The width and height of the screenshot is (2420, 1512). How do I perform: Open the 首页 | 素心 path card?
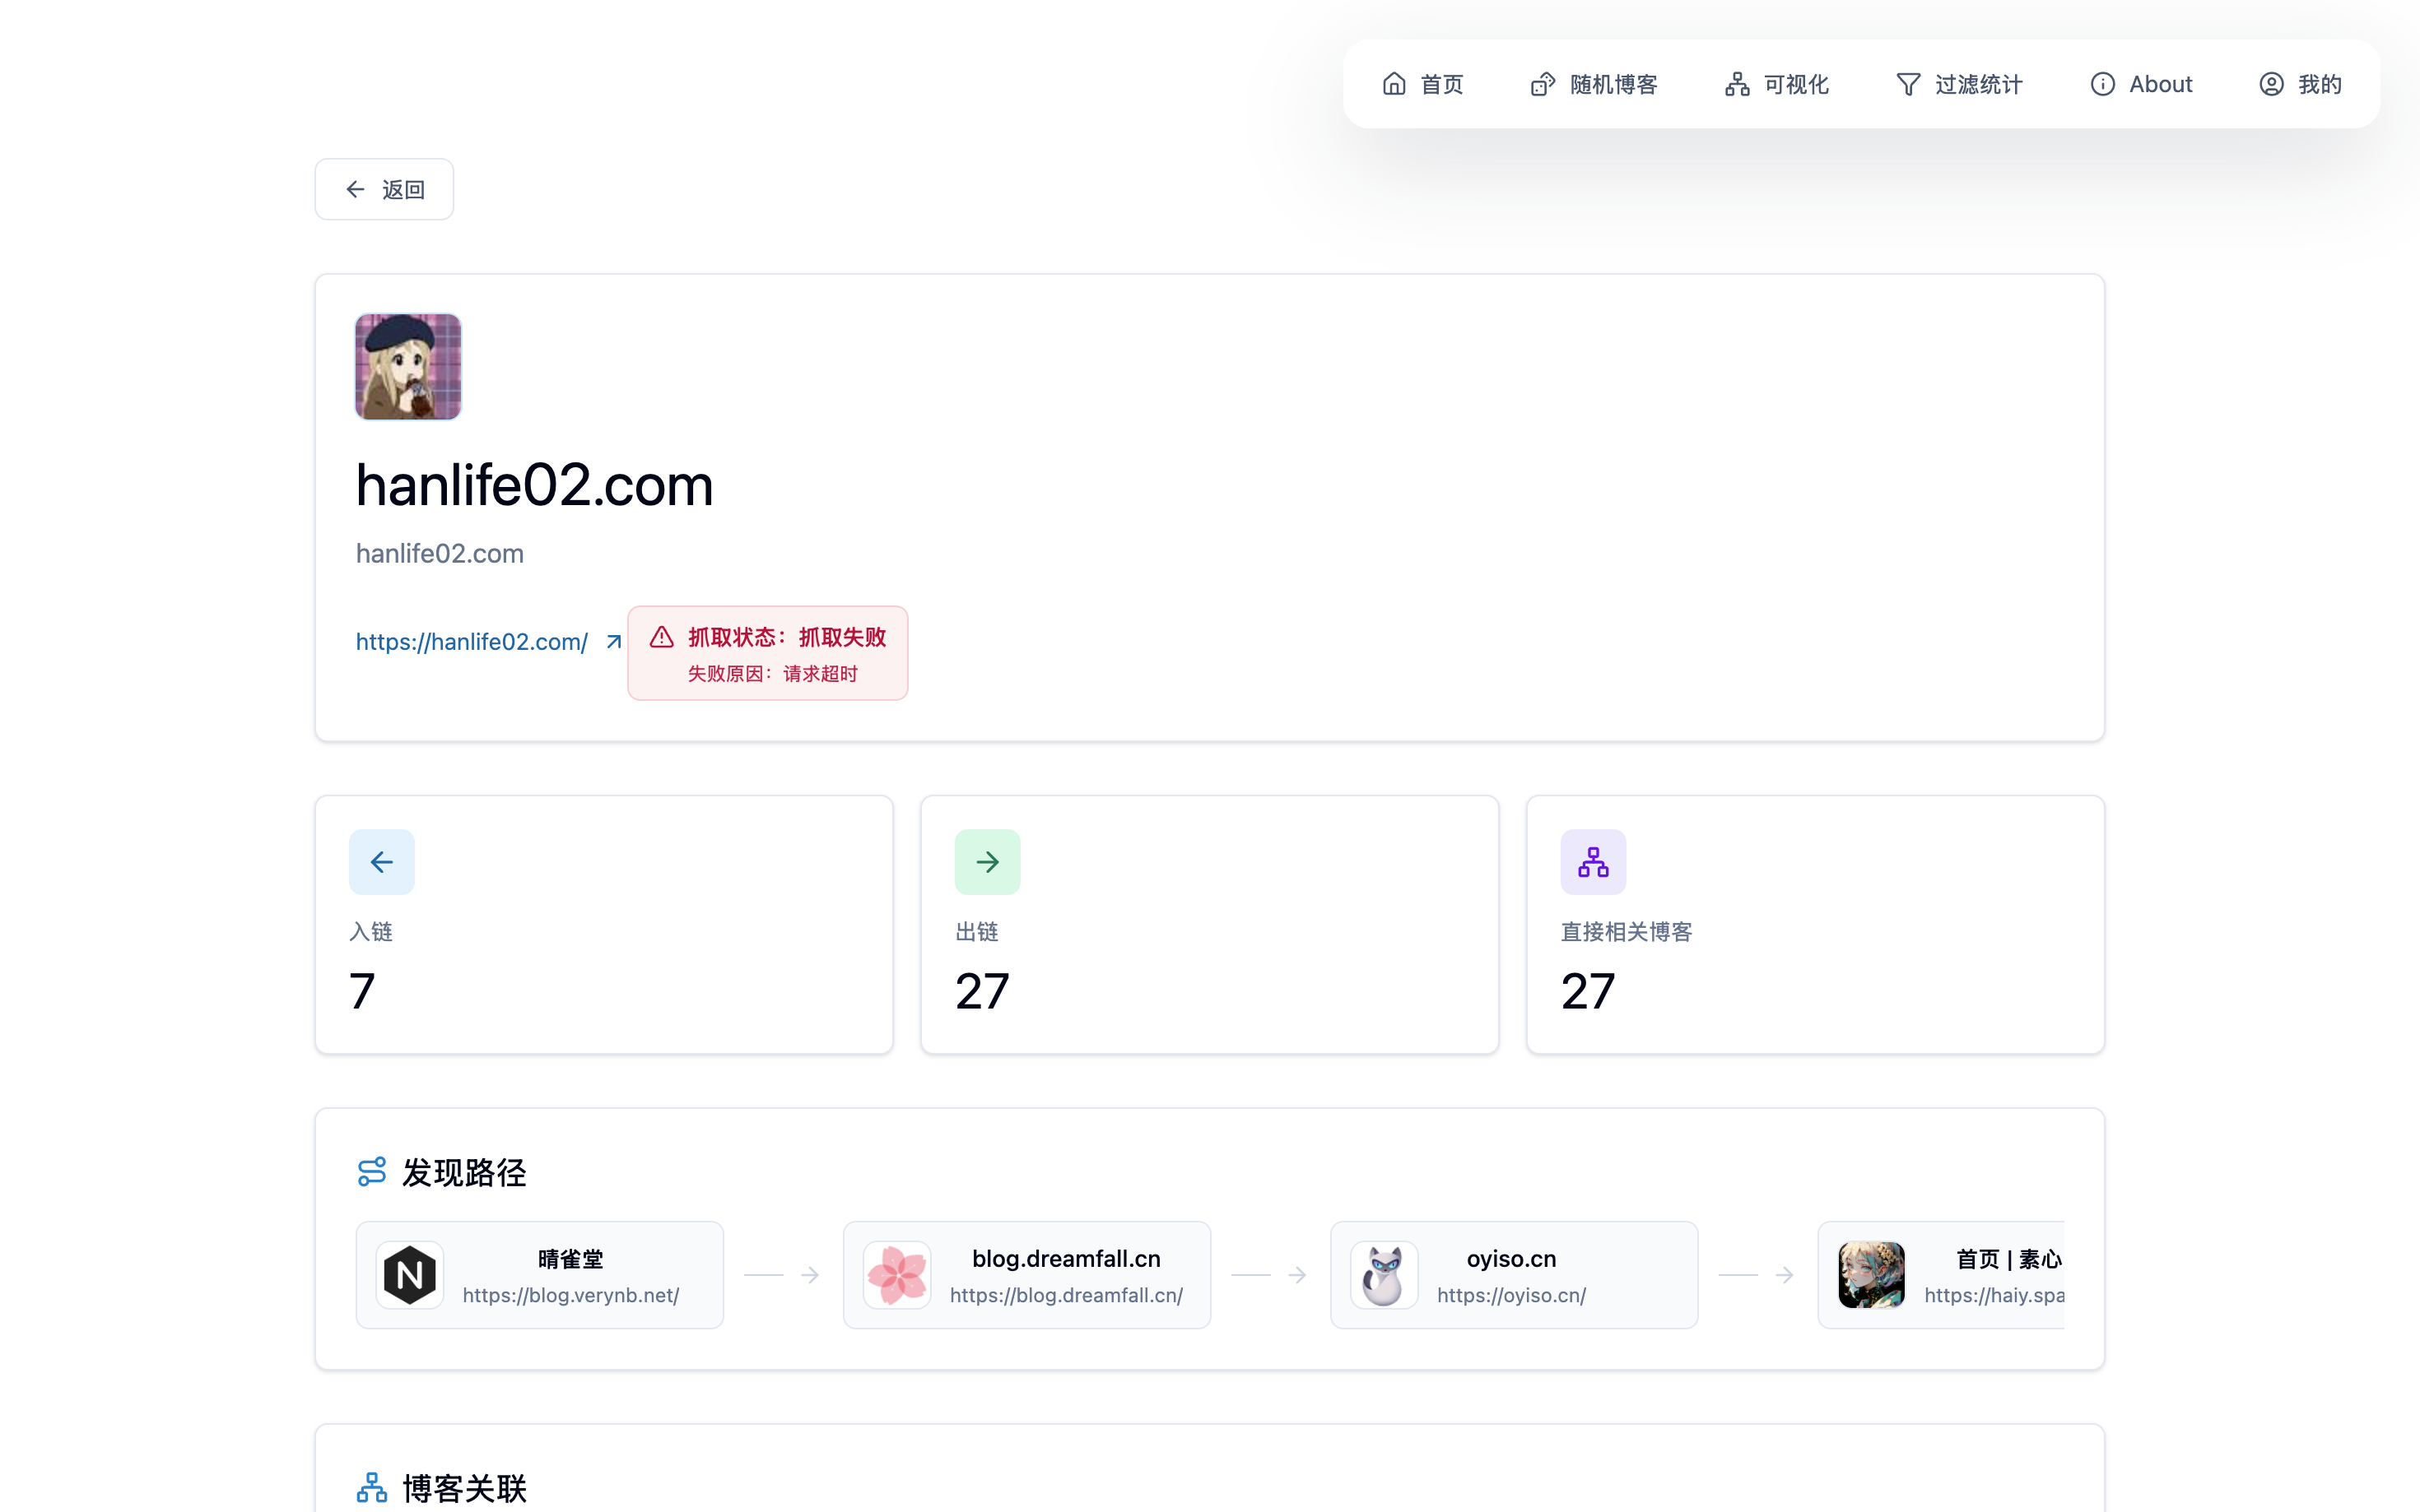click(1941, 1275)
